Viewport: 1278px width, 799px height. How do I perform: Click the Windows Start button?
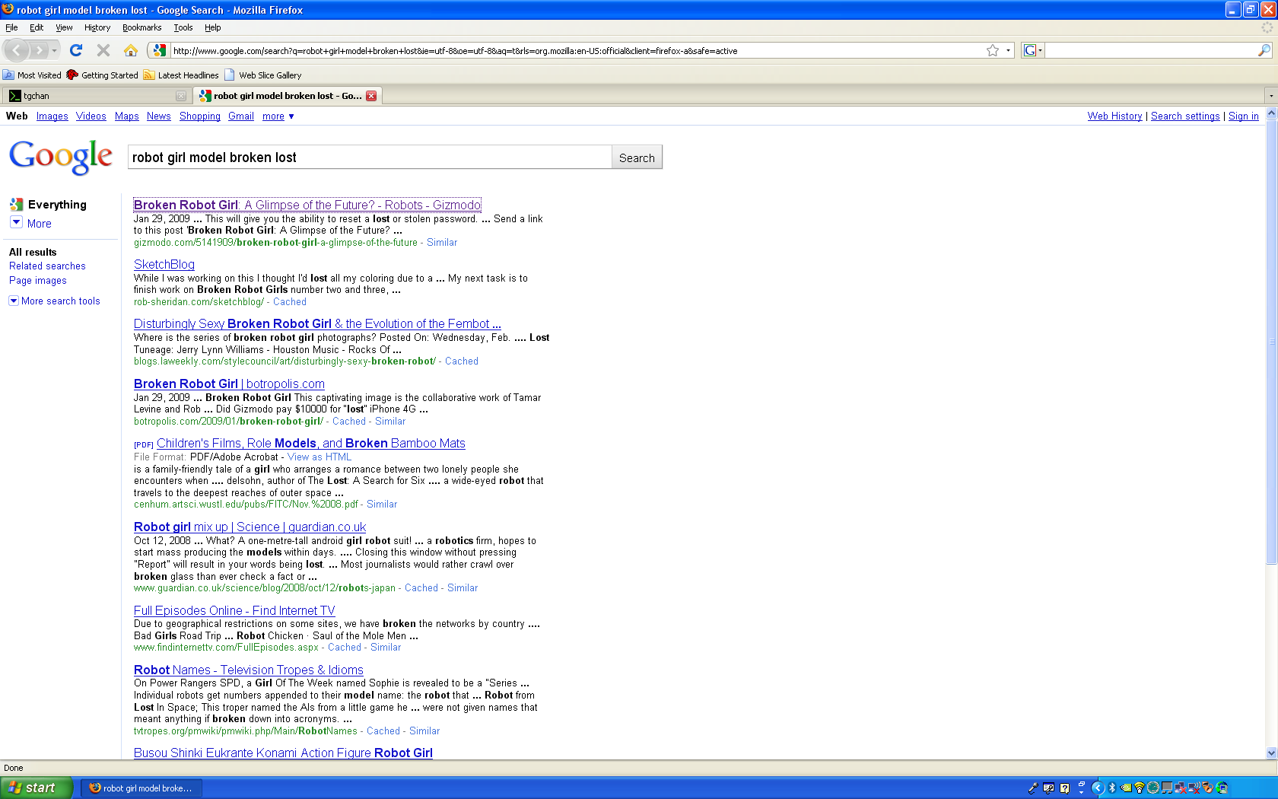tap(37, 788)
